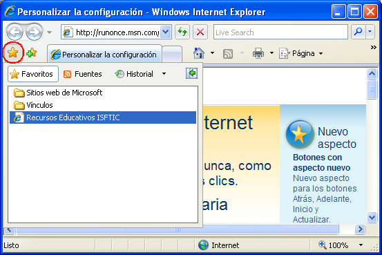The image size is (382, 255).
Task: Click the Add to Favorites icon
Action: [x=31, y=53]
